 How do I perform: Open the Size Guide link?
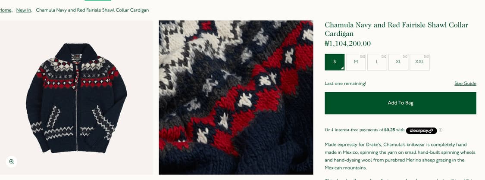[x=465, y=84]
